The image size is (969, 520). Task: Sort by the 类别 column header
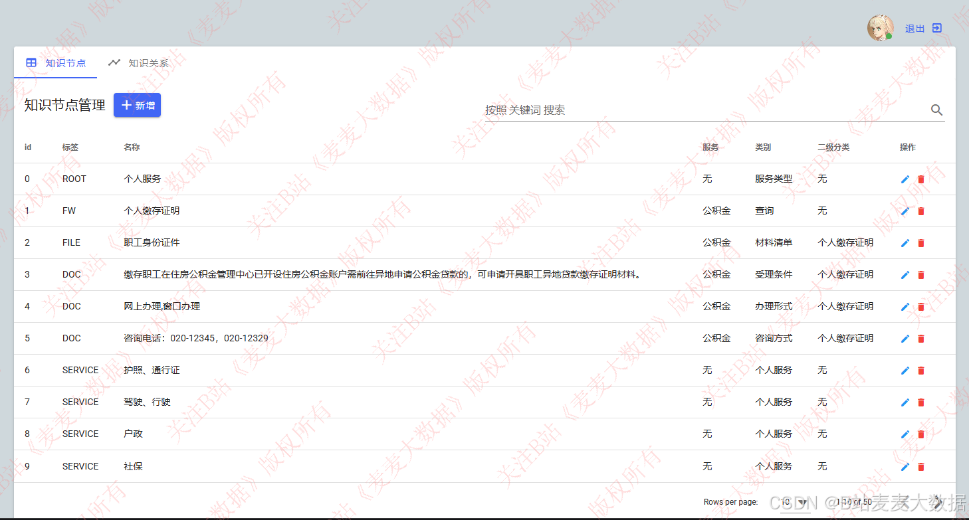tap(763, 147)
